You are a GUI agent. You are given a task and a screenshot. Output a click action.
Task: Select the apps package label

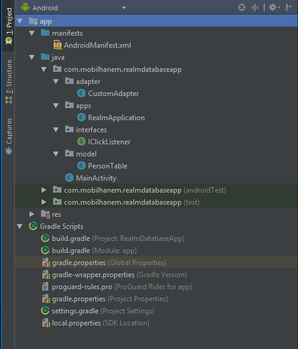click(x=84, y=106)
